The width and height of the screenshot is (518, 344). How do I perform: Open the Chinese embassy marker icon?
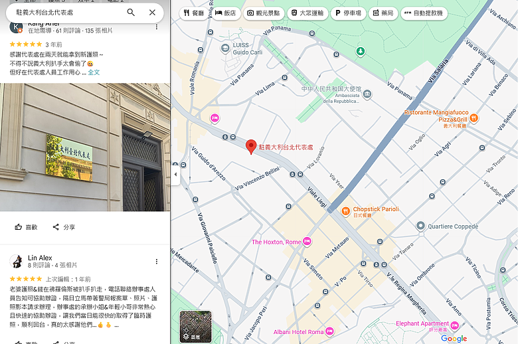point(367,94)
